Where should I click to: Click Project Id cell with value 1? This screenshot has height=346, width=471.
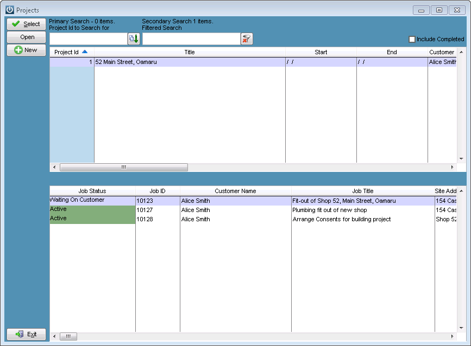point(72,62)
